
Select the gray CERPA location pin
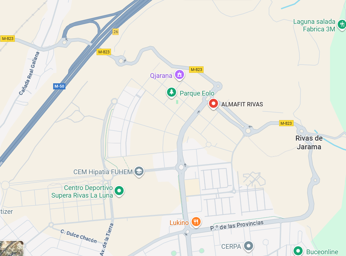pyautogui.click(x=249, y=246)
